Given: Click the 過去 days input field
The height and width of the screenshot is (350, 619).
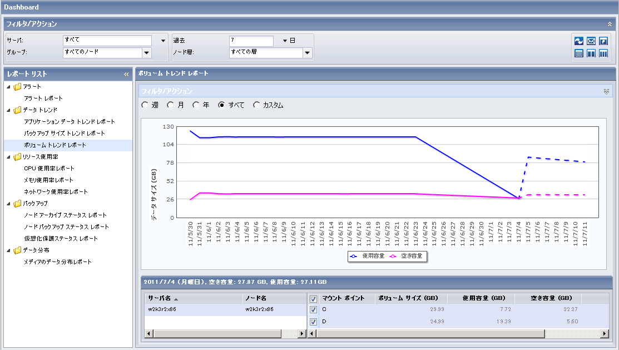Looking at the screenshot, I should (x=251, y=41).
